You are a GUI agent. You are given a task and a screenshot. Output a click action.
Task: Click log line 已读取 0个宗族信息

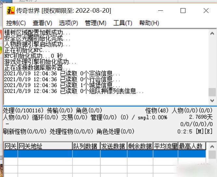(x=62, y=74)
